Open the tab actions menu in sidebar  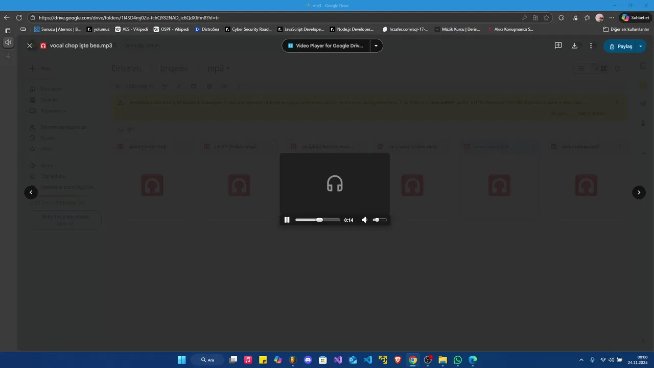point(8,31)
